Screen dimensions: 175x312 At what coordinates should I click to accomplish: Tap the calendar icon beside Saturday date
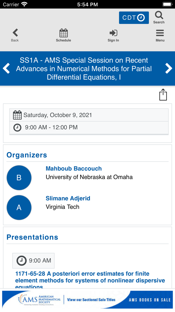point(17,115)
